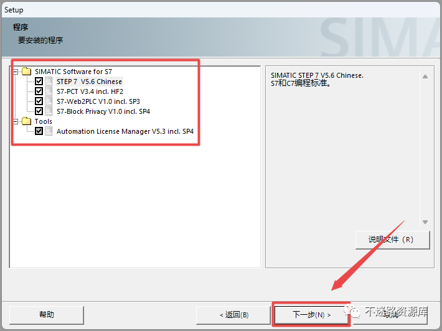
Task: Click the drive icon beside Automation License Manager
Action: point(49,131)
